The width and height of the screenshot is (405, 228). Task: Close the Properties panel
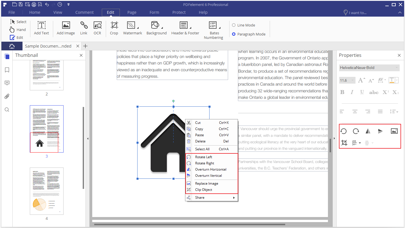(x=399, y=55)
